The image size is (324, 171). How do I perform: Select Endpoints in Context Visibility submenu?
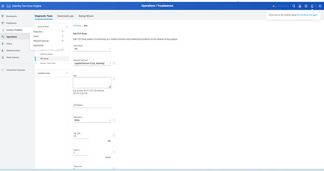pyautogui.click(x=38, y=31)
